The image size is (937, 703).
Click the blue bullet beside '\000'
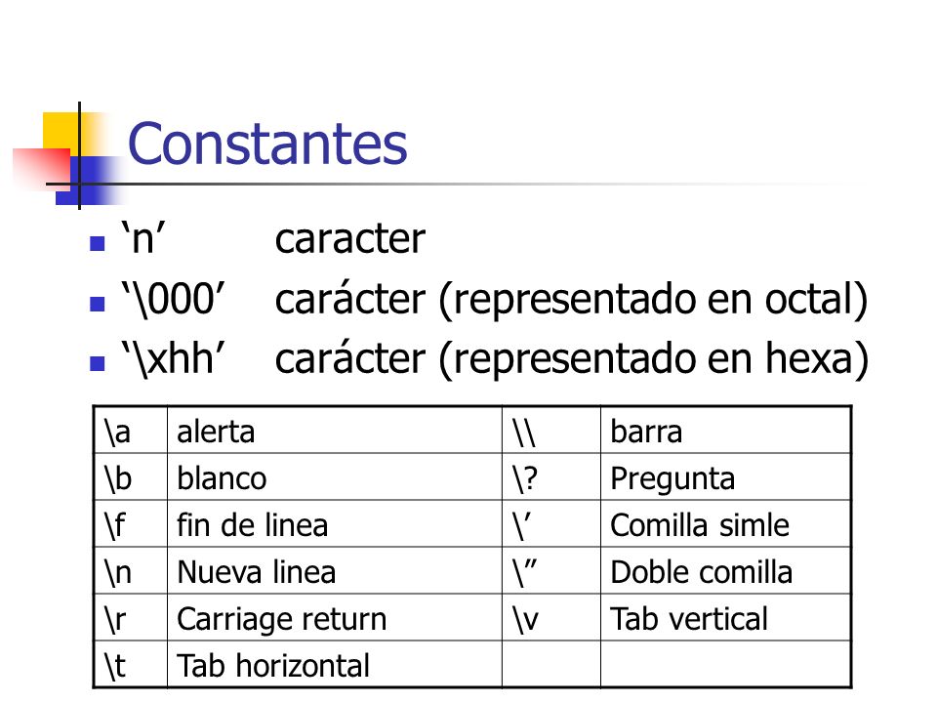[x=98, y=304]
